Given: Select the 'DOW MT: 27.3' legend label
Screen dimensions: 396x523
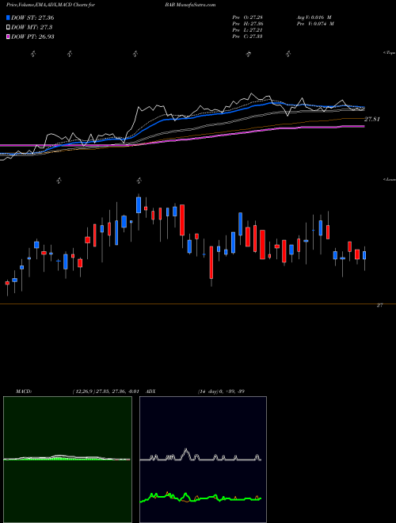Looking at the screenshot, I should [32, 27].
